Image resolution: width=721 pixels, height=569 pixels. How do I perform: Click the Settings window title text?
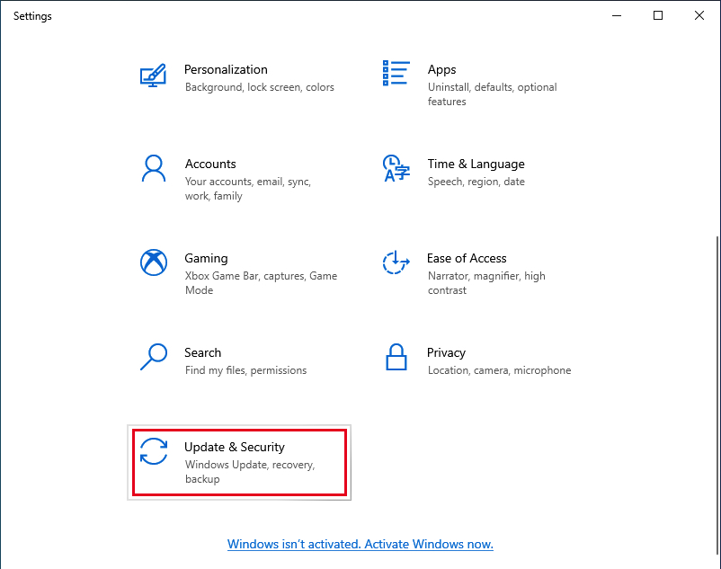coord(32,15)
